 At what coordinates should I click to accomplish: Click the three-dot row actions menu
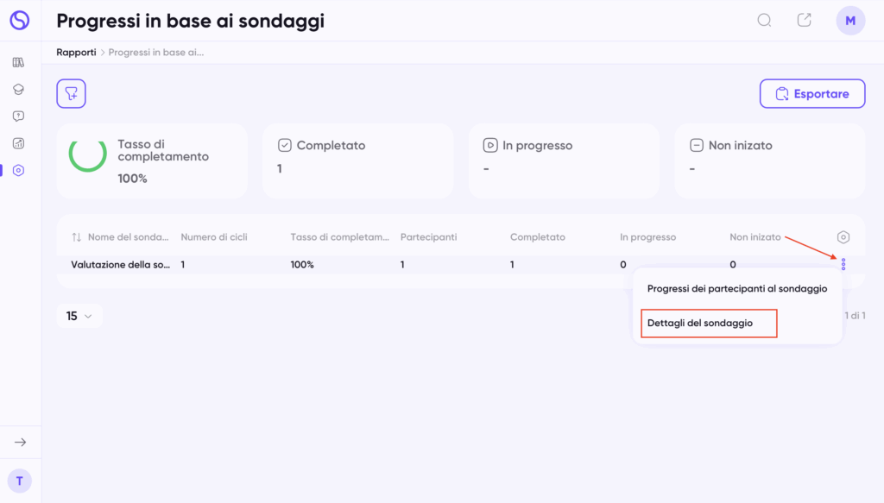pos(843,264)
